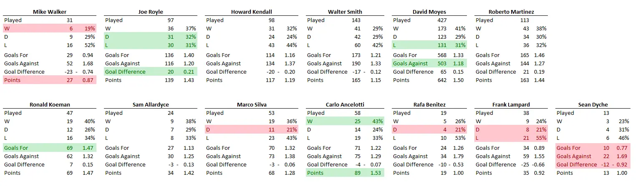Click the Mike Walker header cell
638x186 pixels.
pyautogui.click(x=49, y=12)
